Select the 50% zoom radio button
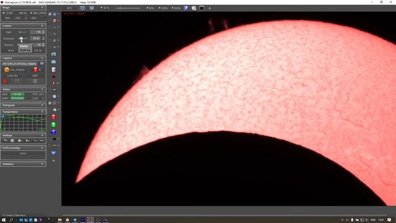Image resolution: width=396 pixels, height=223 pixels. pos(147,8)
